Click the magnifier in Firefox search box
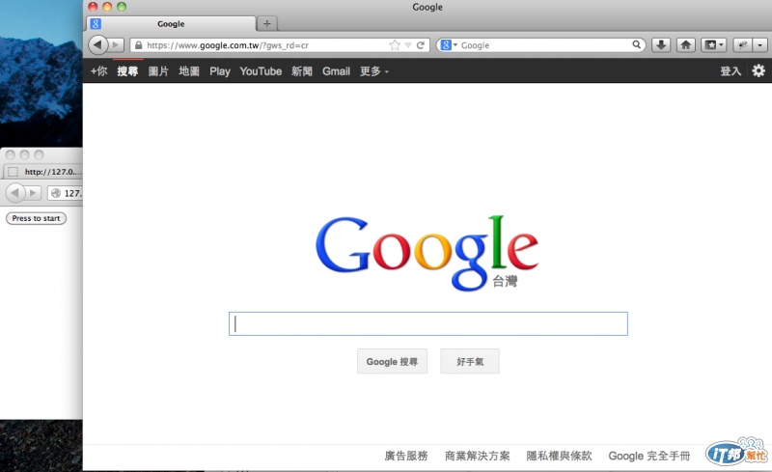 coord(637,44)
